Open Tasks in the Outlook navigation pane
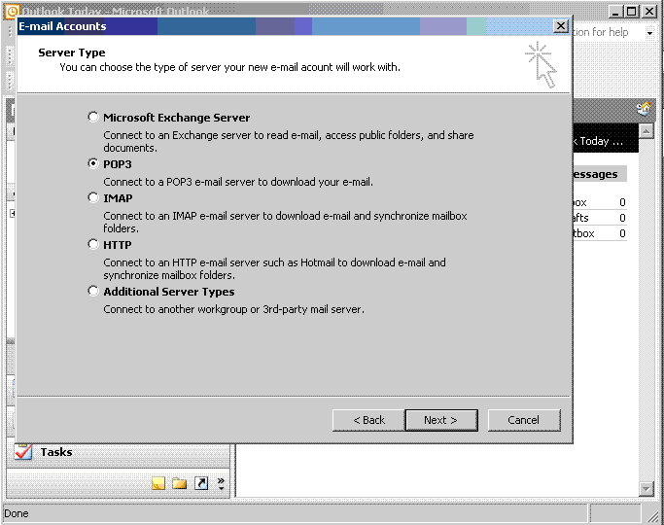Screen dimensions: 664x525 [119, 452]
